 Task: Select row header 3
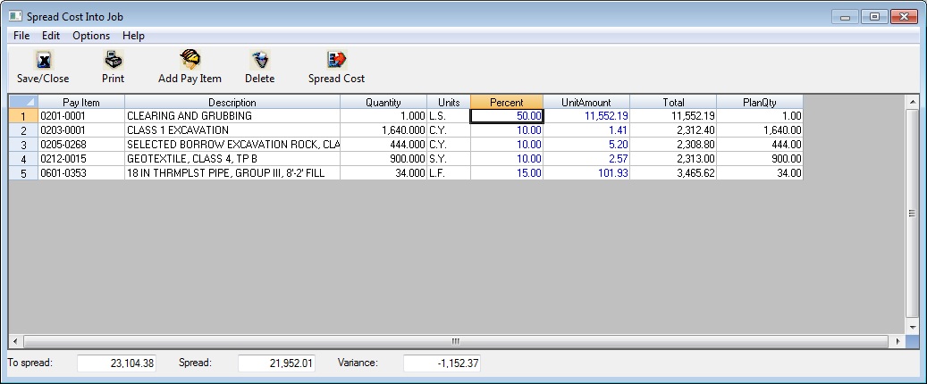point(23,145)
